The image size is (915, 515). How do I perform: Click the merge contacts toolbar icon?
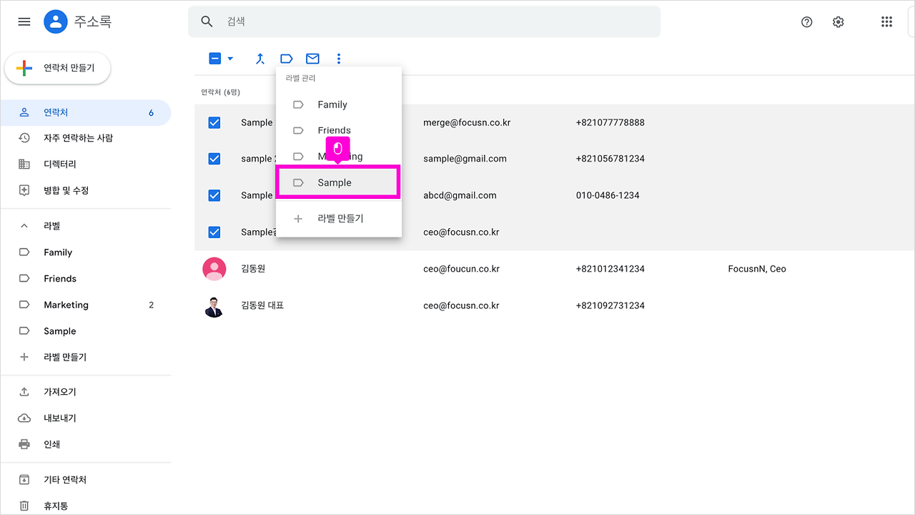click(260, 59)
